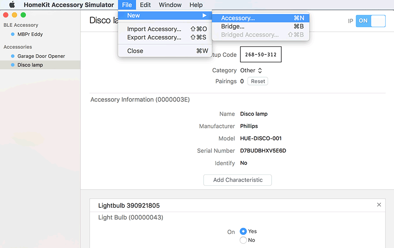Click the BLE Accessory section header
This screenshot has width=394, height=248.
[21, 25]
